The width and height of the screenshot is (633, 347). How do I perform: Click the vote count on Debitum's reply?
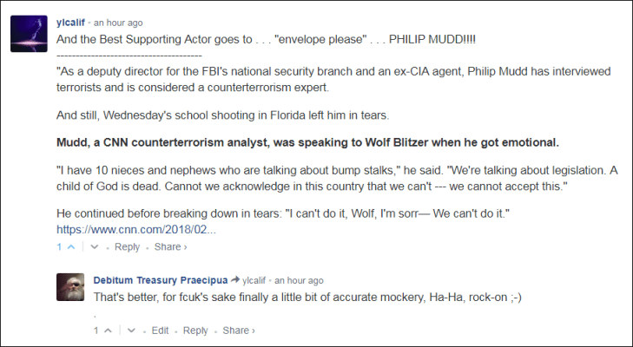click(96, 331)
